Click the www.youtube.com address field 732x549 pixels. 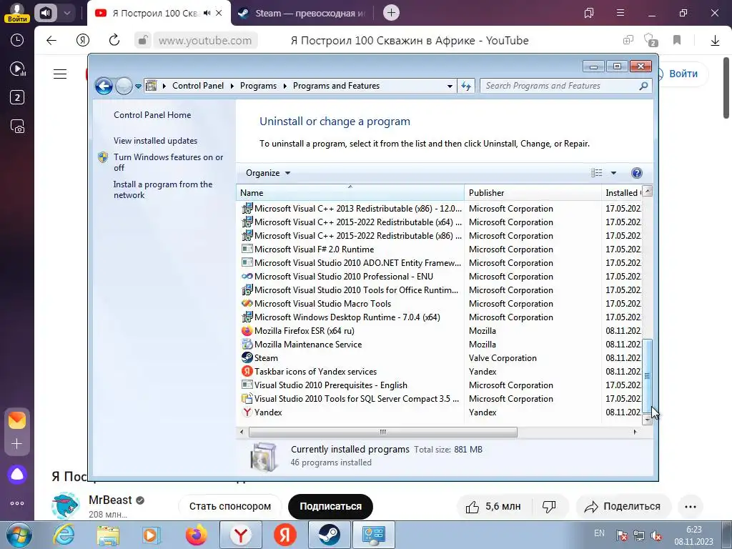(x=205, y=41)
